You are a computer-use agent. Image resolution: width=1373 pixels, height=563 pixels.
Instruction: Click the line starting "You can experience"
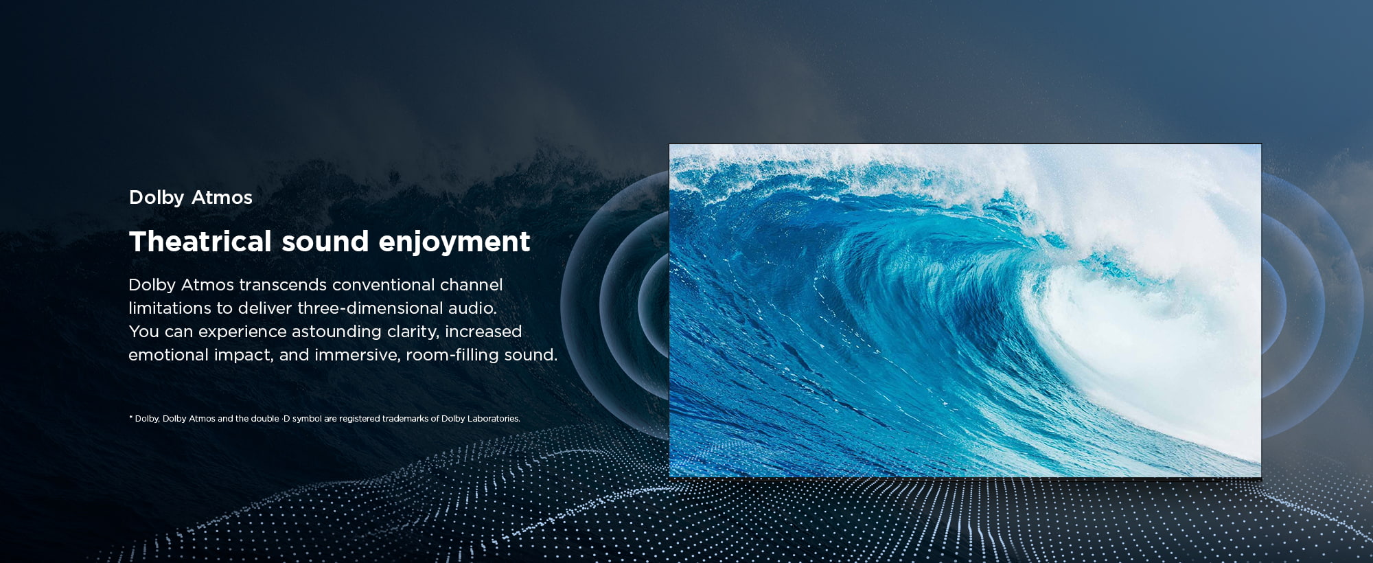pos(325,332)
